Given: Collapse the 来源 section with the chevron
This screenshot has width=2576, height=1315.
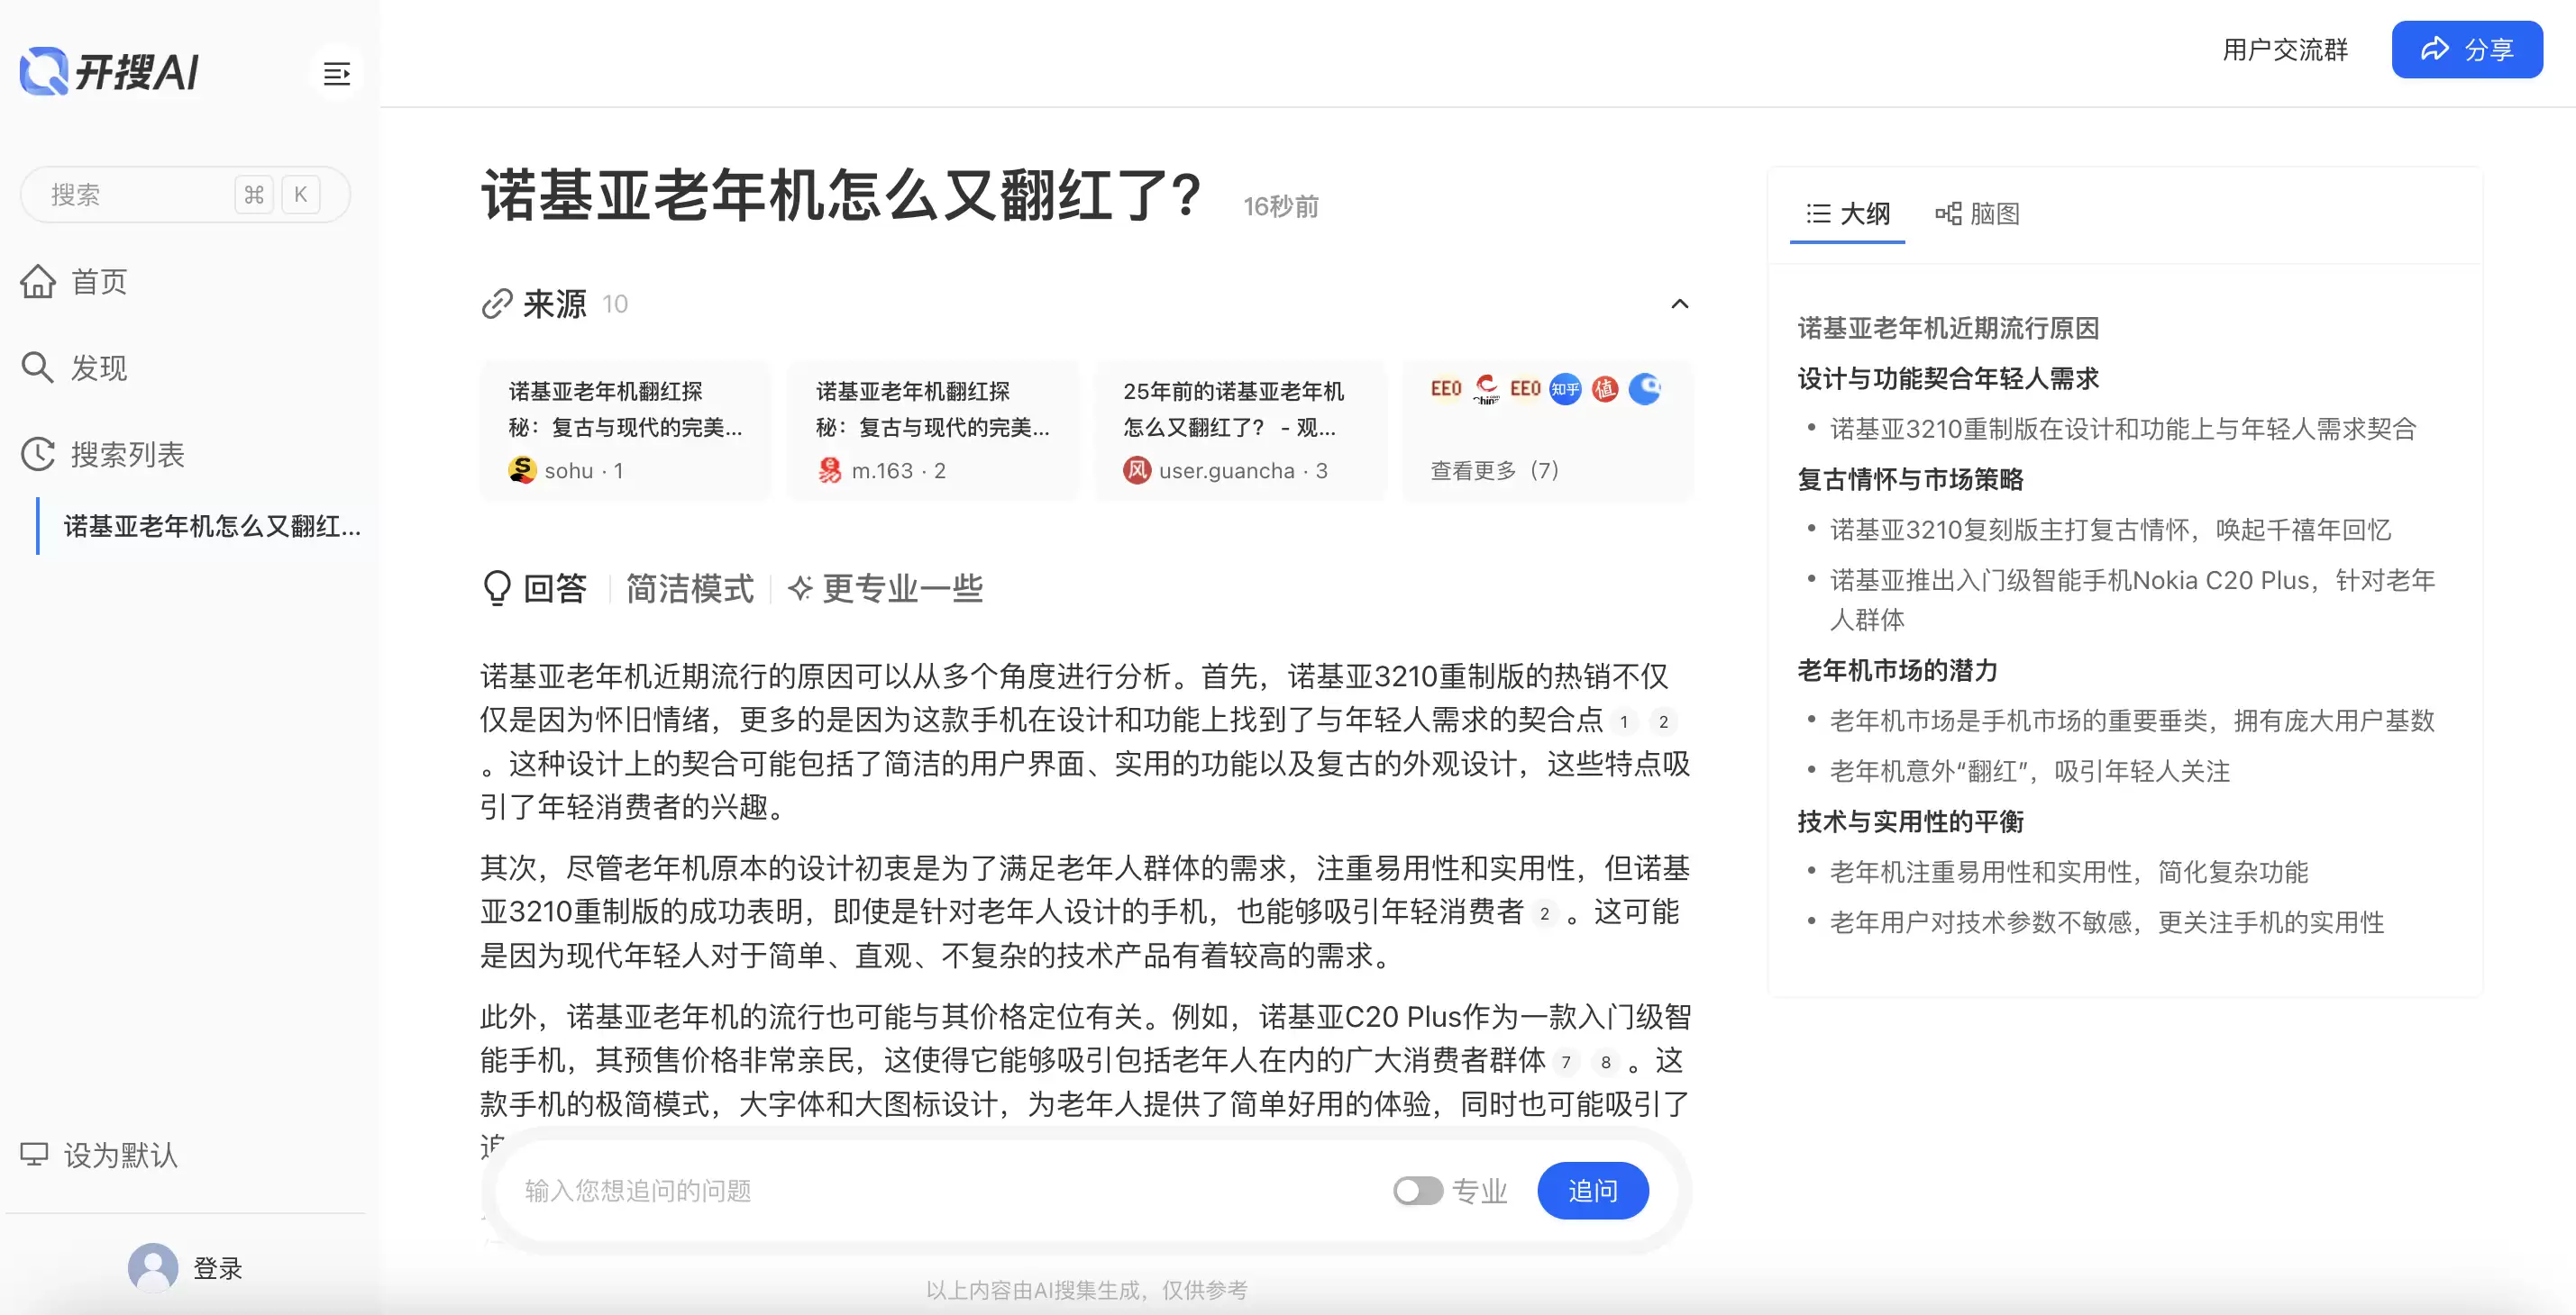Looking at the screenshot, I should (x=1679, y=304).
